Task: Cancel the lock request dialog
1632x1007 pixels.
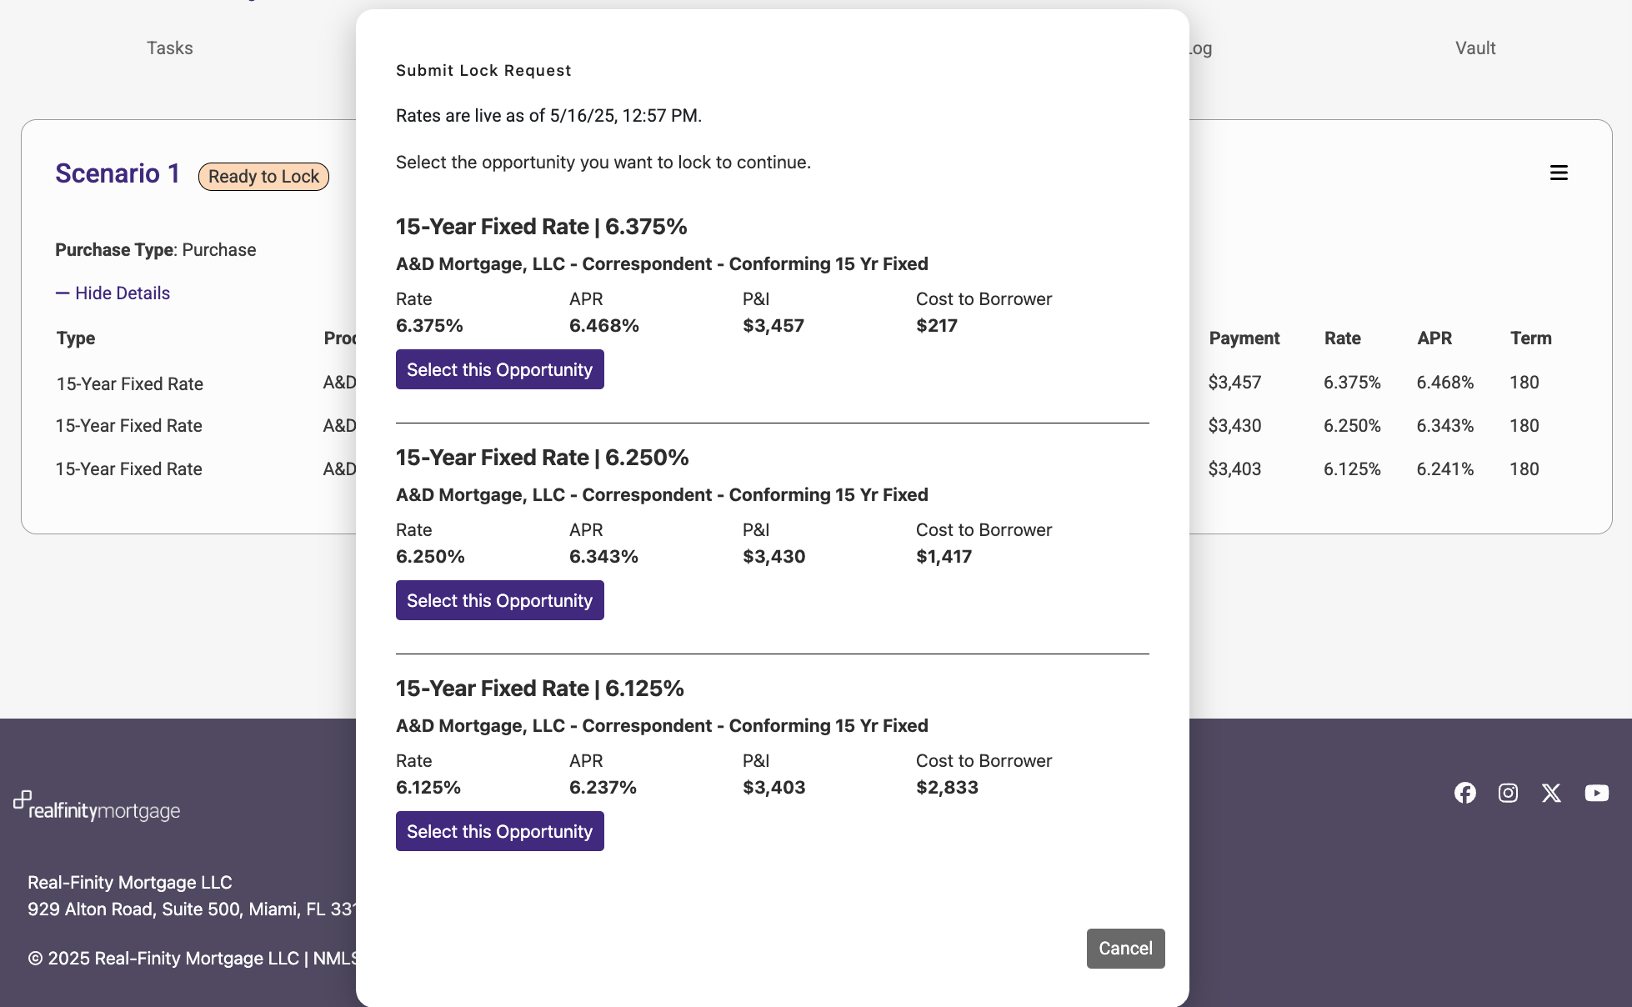Action: point(1125,949)
